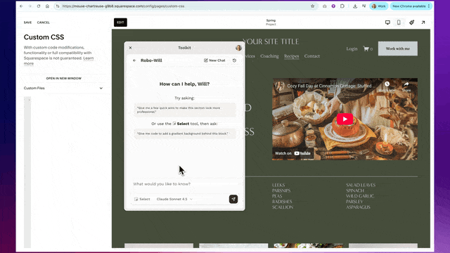This screenshot has width=450, height=253.
Task: Expand the Custom Files section
Action: point(63,88)
